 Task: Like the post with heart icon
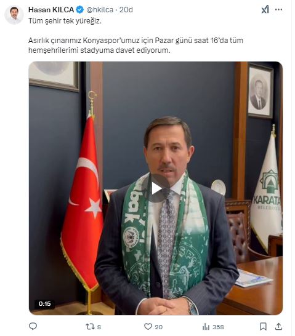[148, 327]
